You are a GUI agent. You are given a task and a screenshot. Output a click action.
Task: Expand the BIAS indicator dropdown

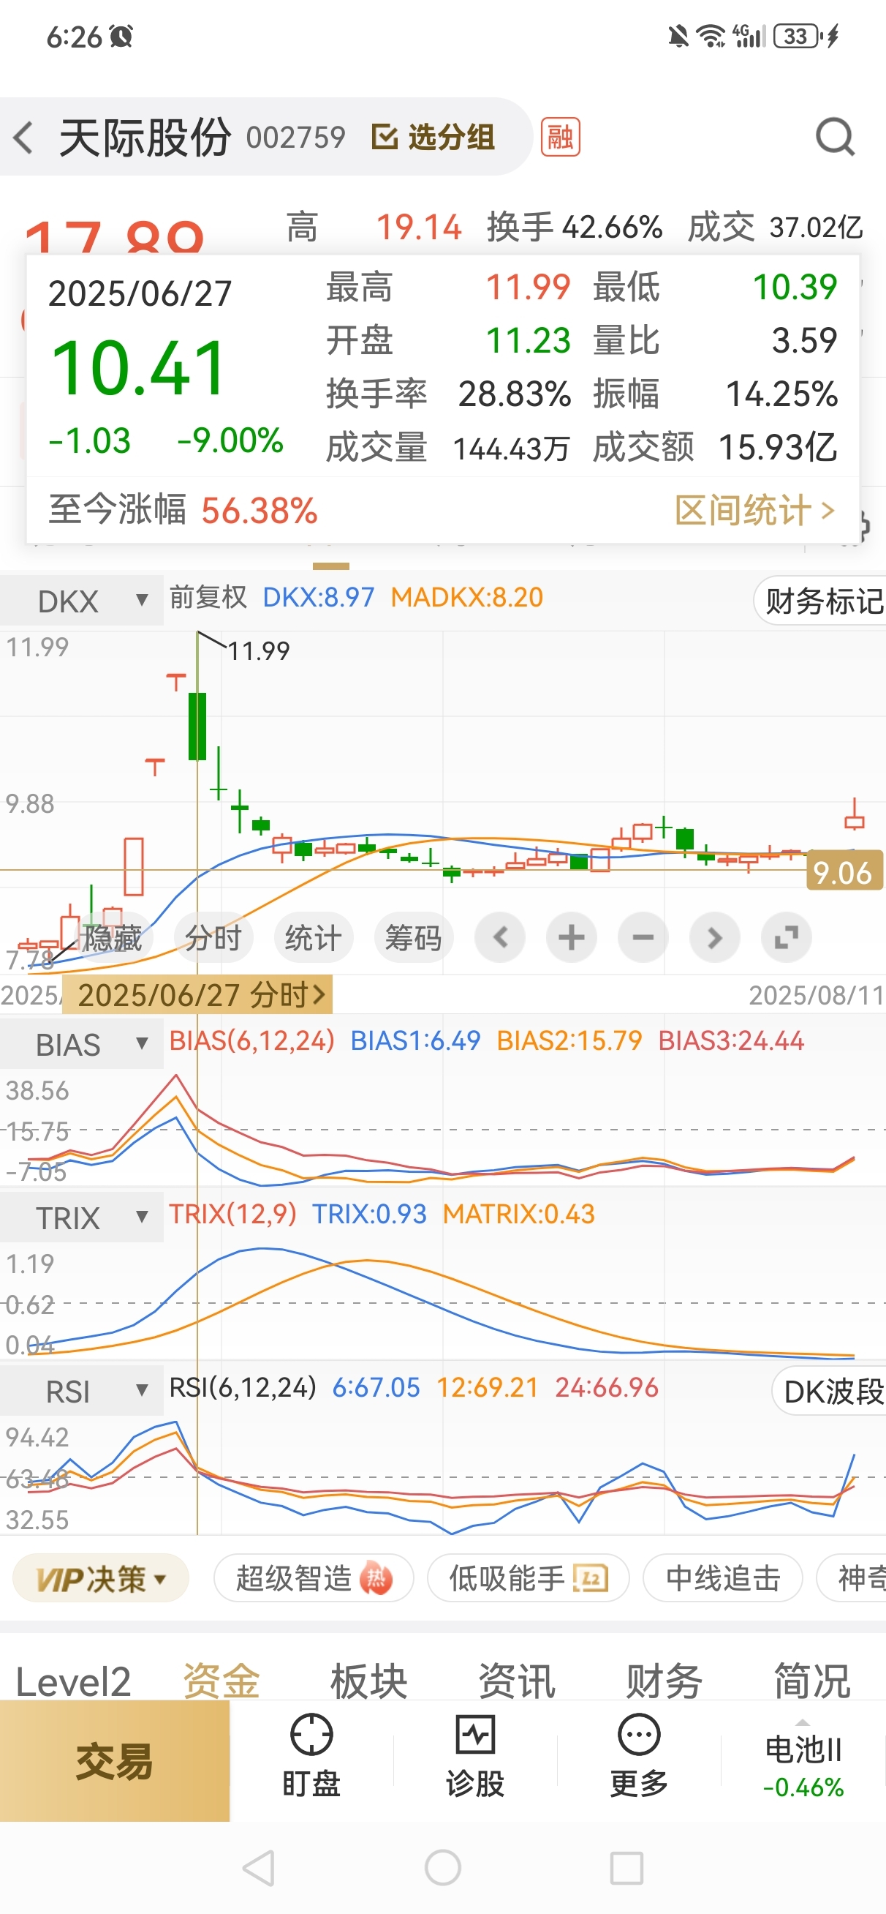click(x=82, y=1044)
